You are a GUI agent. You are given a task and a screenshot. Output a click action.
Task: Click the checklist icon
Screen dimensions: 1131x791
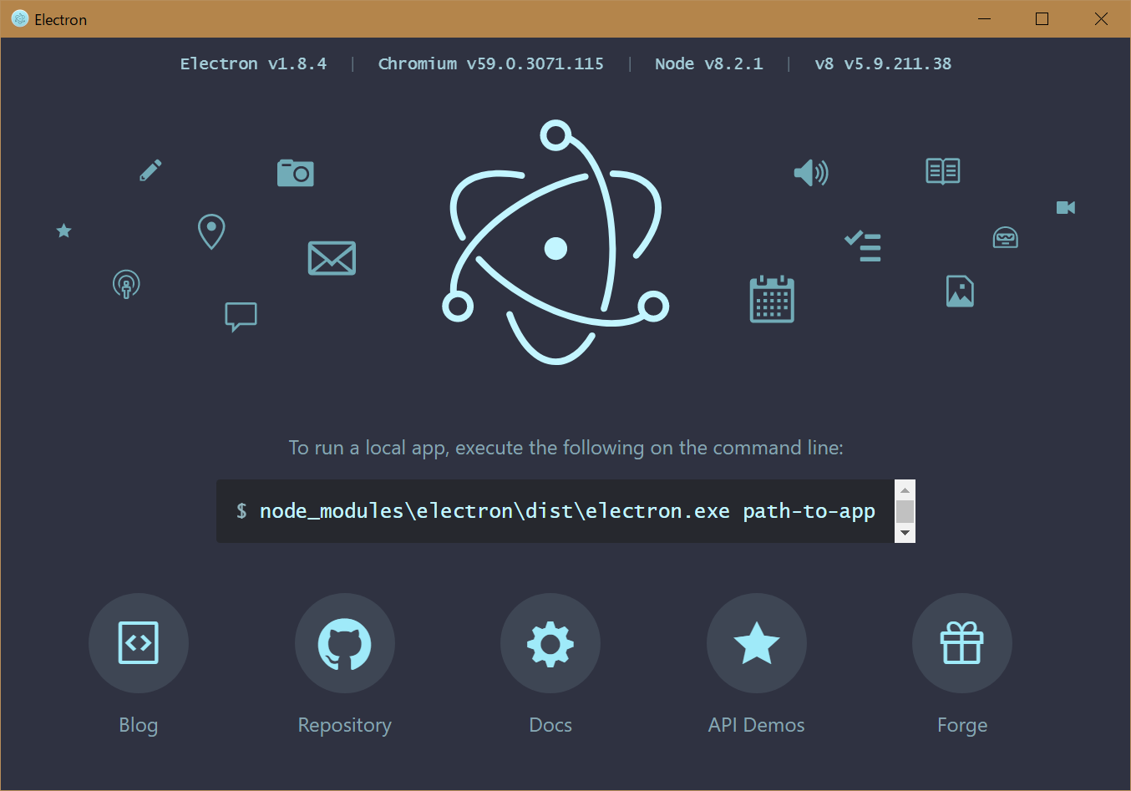tap(863, 246)
